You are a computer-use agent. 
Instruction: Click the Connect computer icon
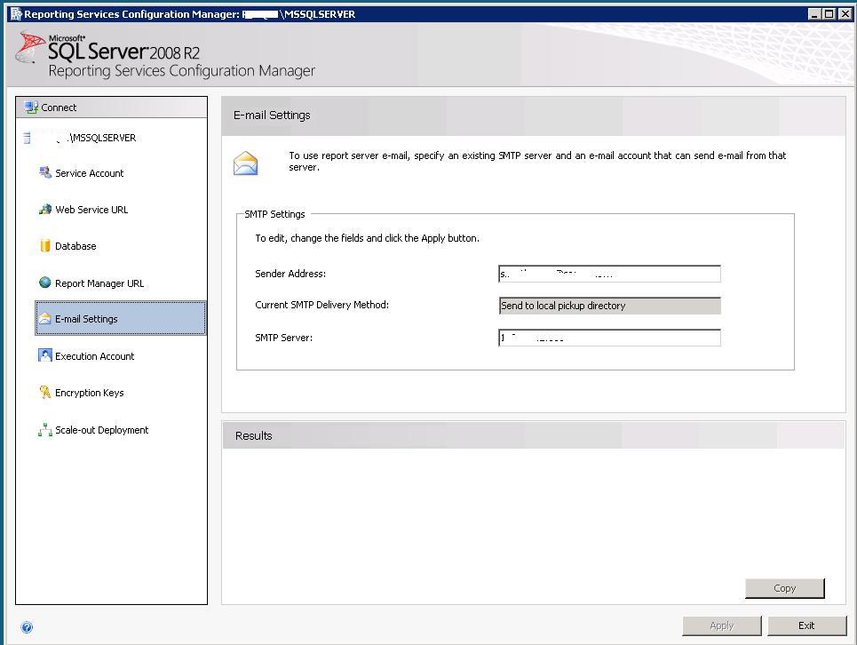(x=31, y=107)
